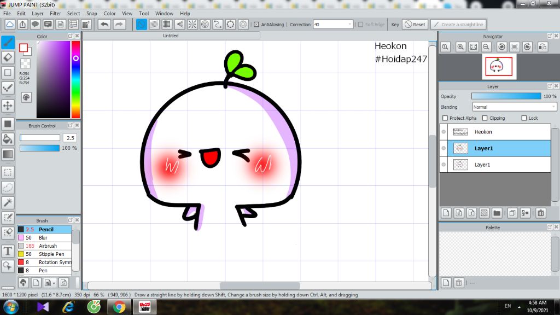Toggle the Clipping checkbox
This screenshot has width=560, height=315.
[x=485, y=118]
